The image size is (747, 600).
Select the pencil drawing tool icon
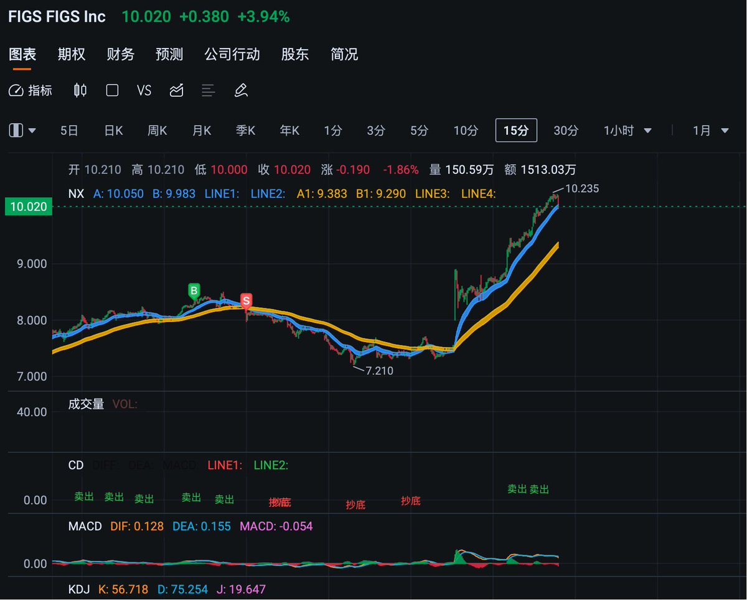click(241, 91)
